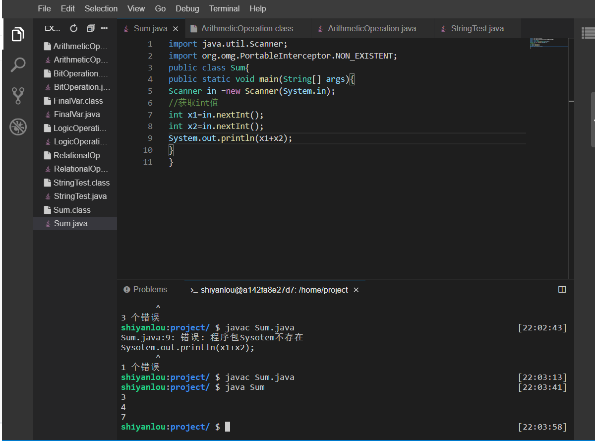Collapse all folders in explorer
Viewport: 595px width, 441px height.
click(90, 28)
